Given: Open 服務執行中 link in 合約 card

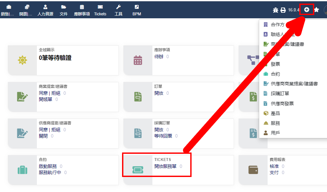Looking at the screenshot, I should click(50, 172).
